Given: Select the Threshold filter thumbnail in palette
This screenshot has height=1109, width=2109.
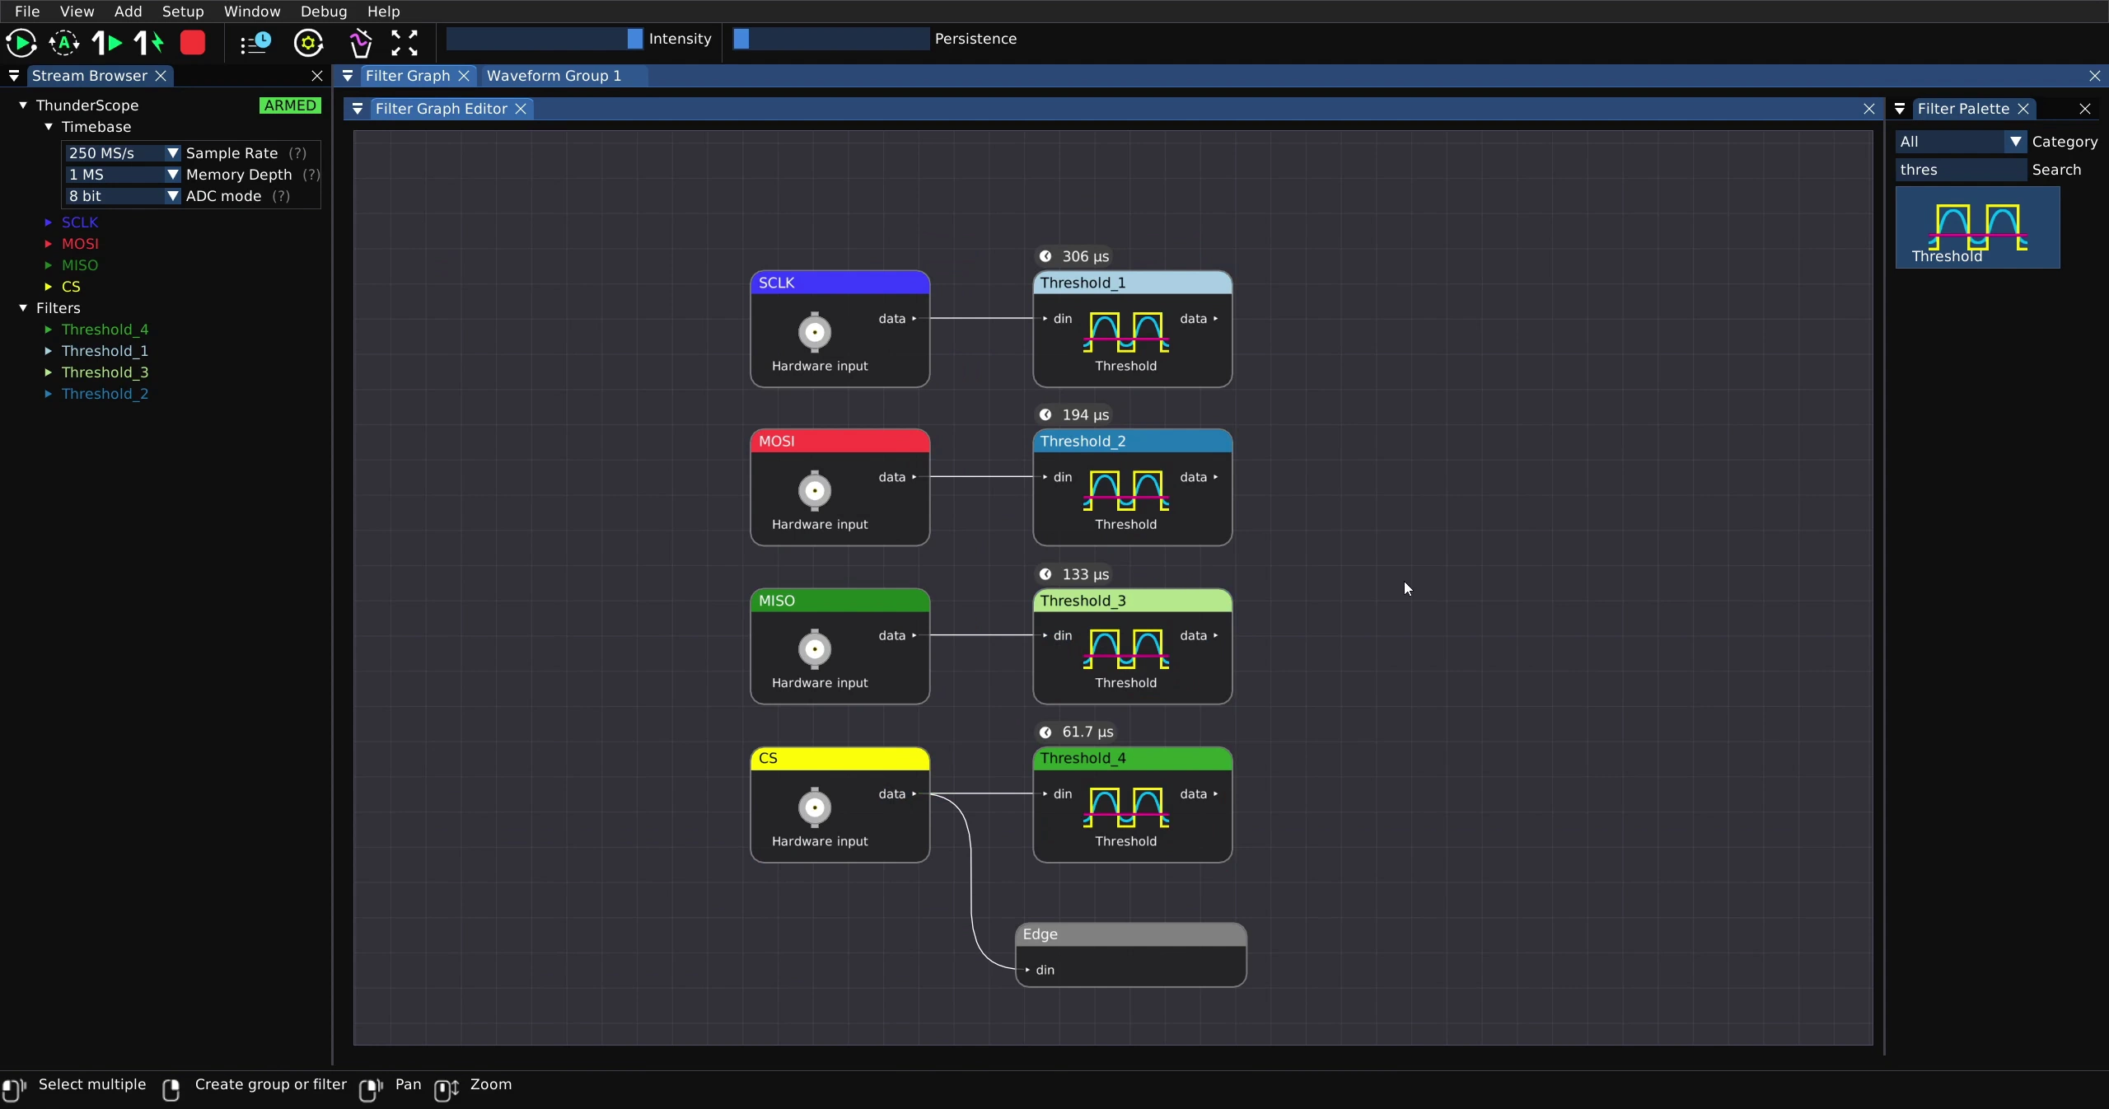Looking at the screenshot, I should 1978,227.
